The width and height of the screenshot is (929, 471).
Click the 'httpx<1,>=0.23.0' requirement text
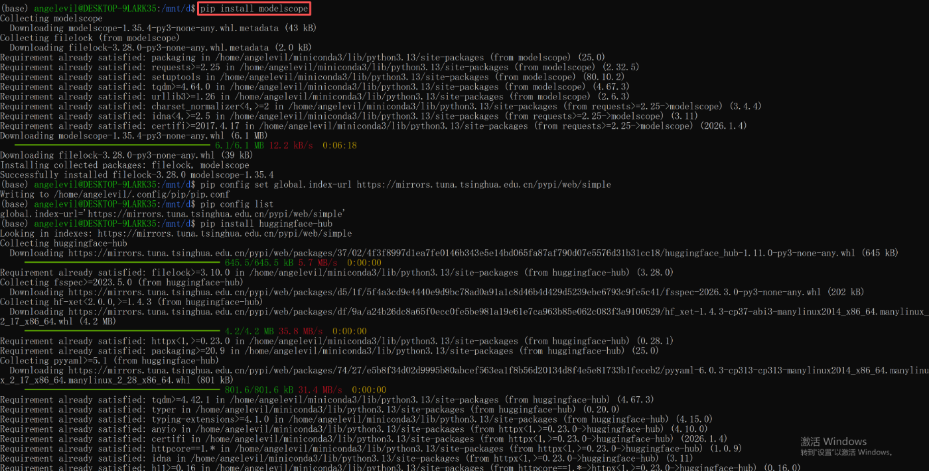click(x=190, y=340)
